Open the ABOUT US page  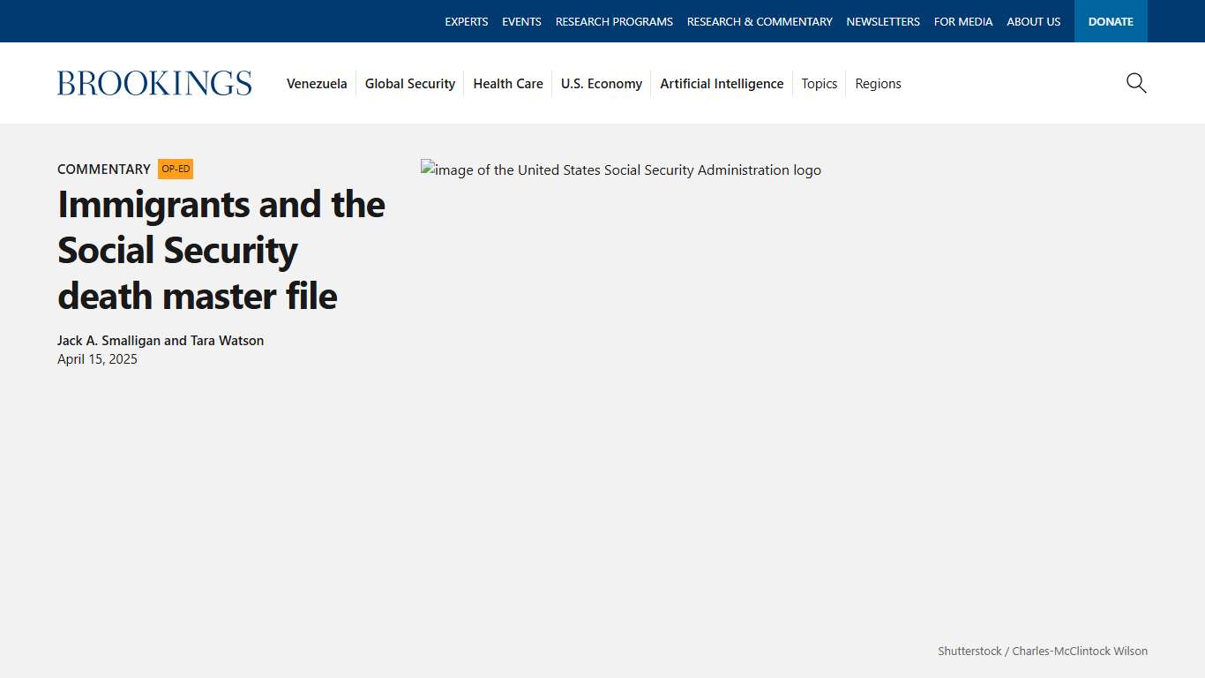tap(1033, 21)
